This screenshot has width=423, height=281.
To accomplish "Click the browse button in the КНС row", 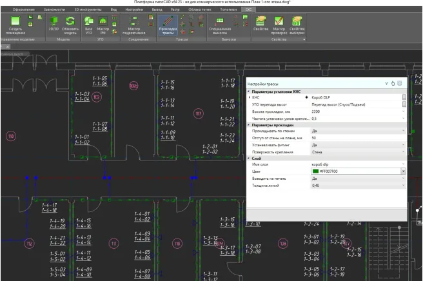I will [404, 98].
